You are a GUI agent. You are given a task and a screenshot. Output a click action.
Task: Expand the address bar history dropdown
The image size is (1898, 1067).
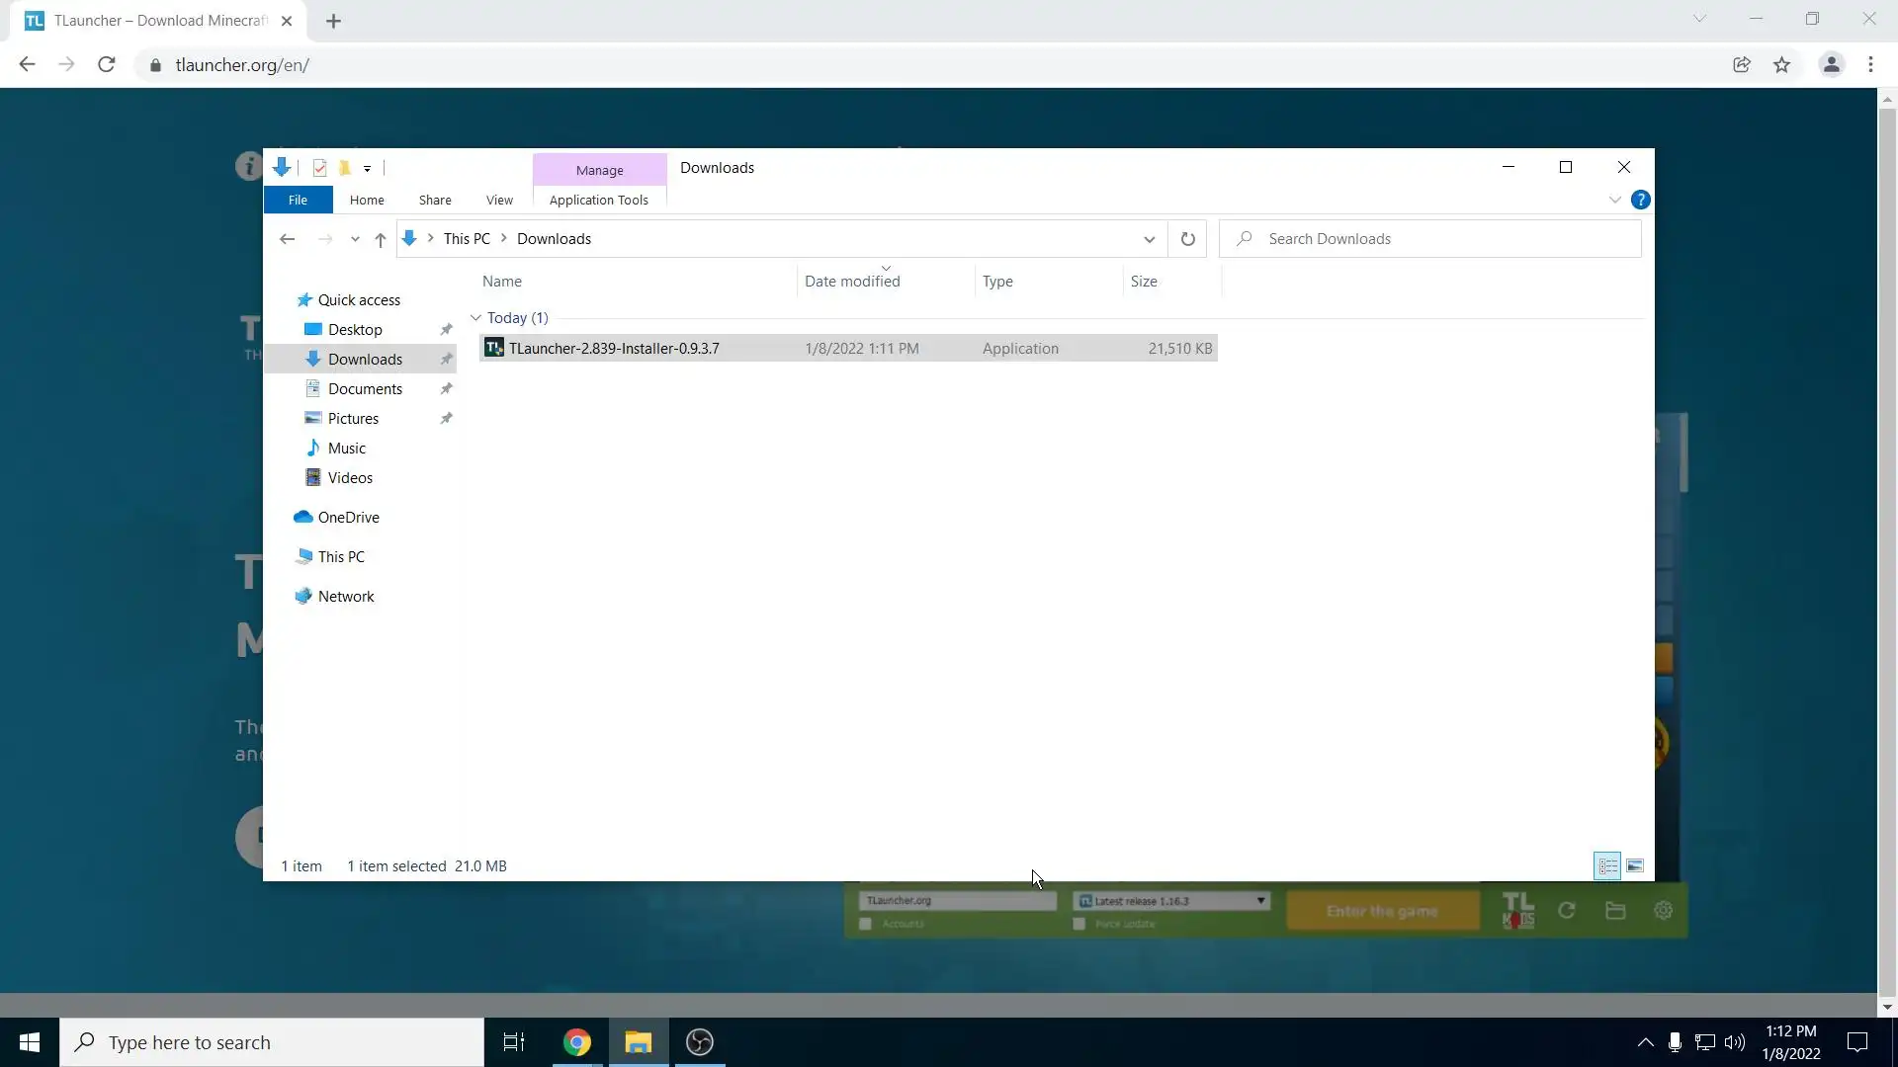click(x=1149, y=239)
